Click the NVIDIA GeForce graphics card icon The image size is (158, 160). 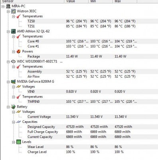point(13,82)
